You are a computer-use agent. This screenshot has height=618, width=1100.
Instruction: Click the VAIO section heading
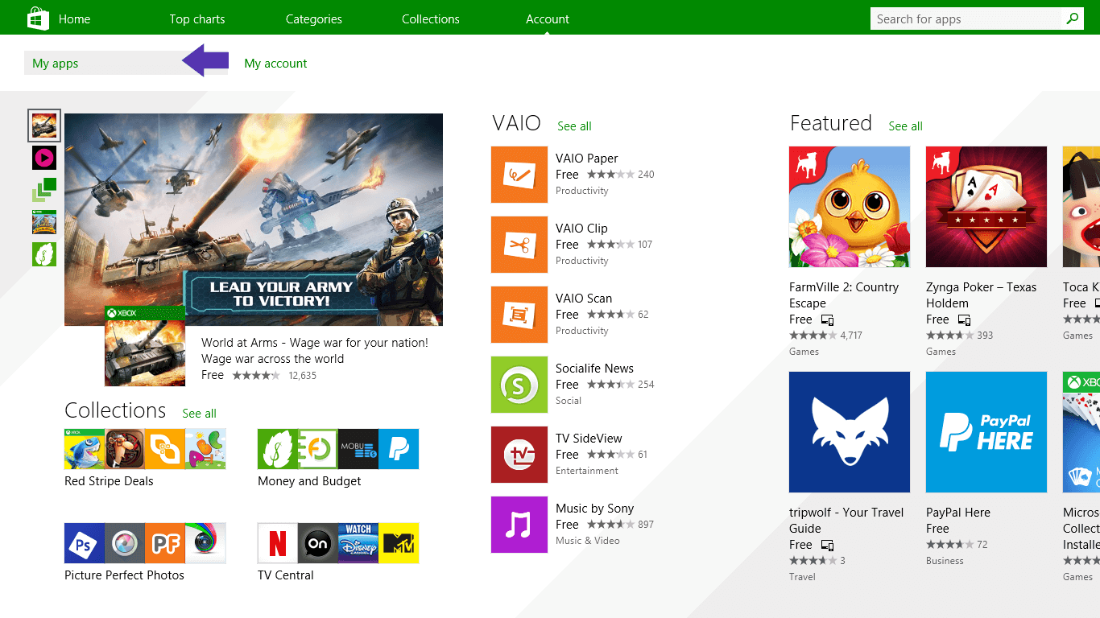(x=516, y=123)
